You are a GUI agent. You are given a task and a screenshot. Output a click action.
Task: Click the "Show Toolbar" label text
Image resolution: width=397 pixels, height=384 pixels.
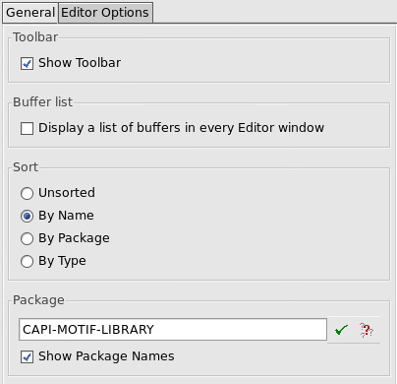point(80,63)
